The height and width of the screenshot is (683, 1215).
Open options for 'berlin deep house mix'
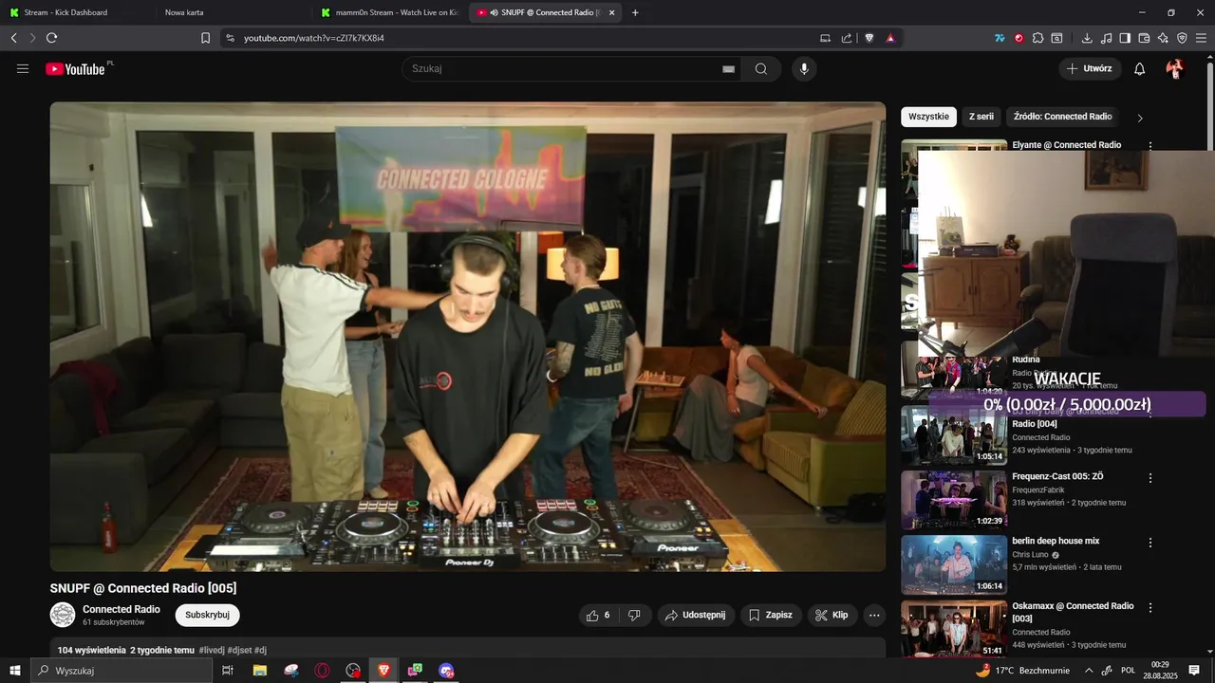pyautogui.click(x=1150, y=543)
